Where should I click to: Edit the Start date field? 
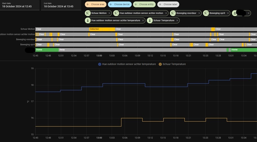coord(20,5)
